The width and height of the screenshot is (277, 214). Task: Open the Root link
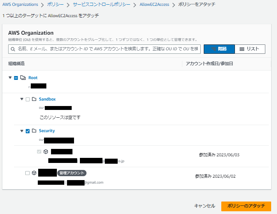click(x=33, y=78)
